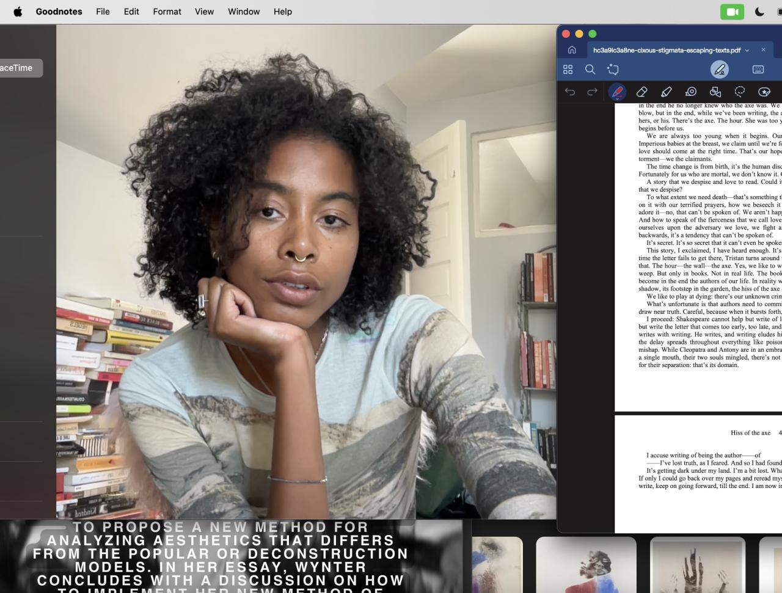Toggle macOS Focus moon icon
This screenshot has width=782, height=593.
pos(759,12)
